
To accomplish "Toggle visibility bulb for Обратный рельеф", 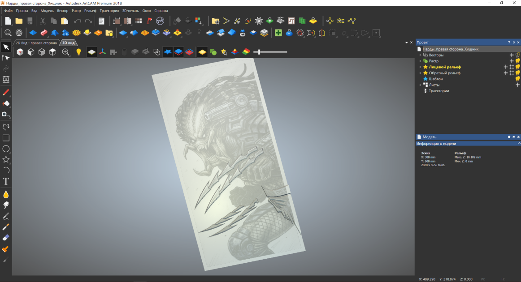I will [x=518, y=73].
